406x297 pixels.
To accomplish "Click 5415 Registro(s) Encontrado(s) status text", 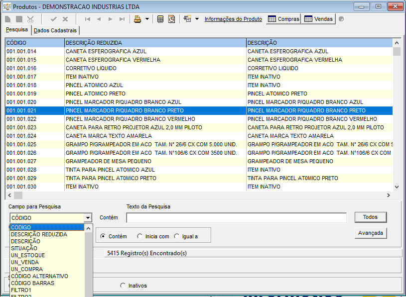I will pyautogui.click(x=147, y=253).
